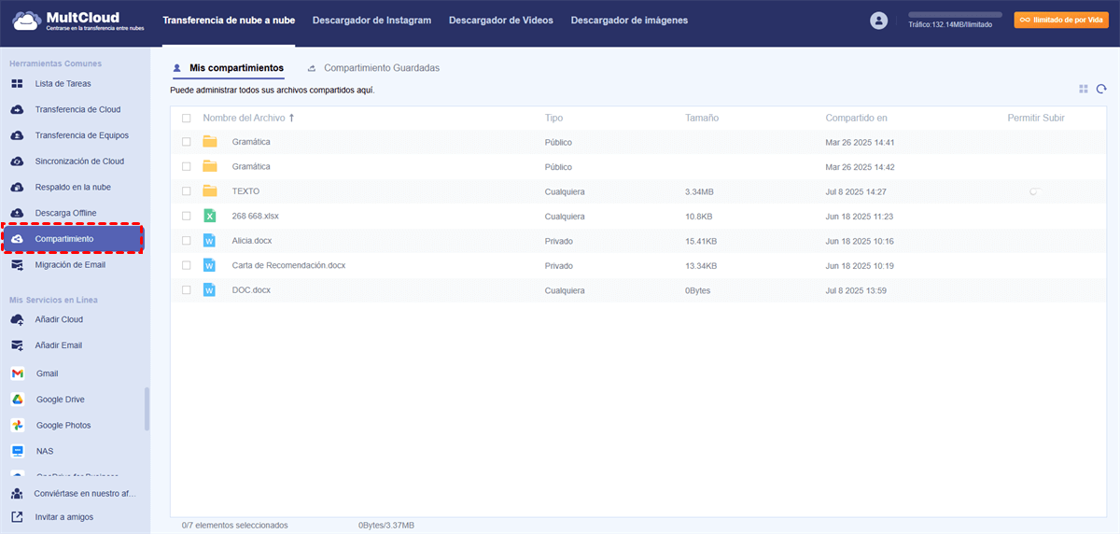Click Sincronización de Cloud icon
The image size is (1120, 534).
point(17,162)
